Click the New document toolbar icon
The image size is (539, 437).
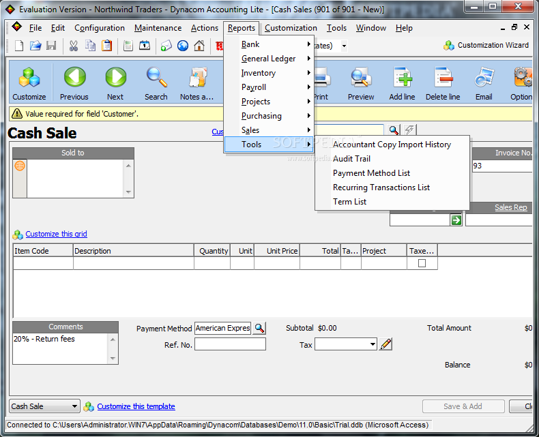19,46
